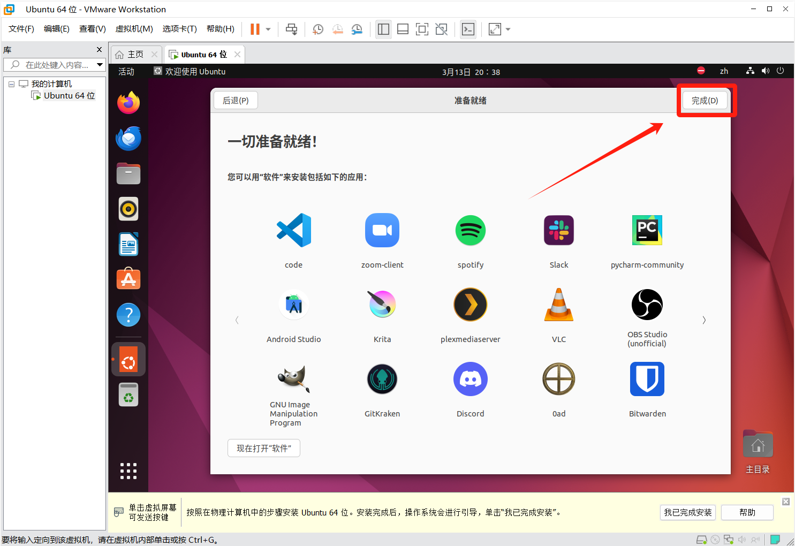Select the Discord app icon

click(x=470, y=379)
